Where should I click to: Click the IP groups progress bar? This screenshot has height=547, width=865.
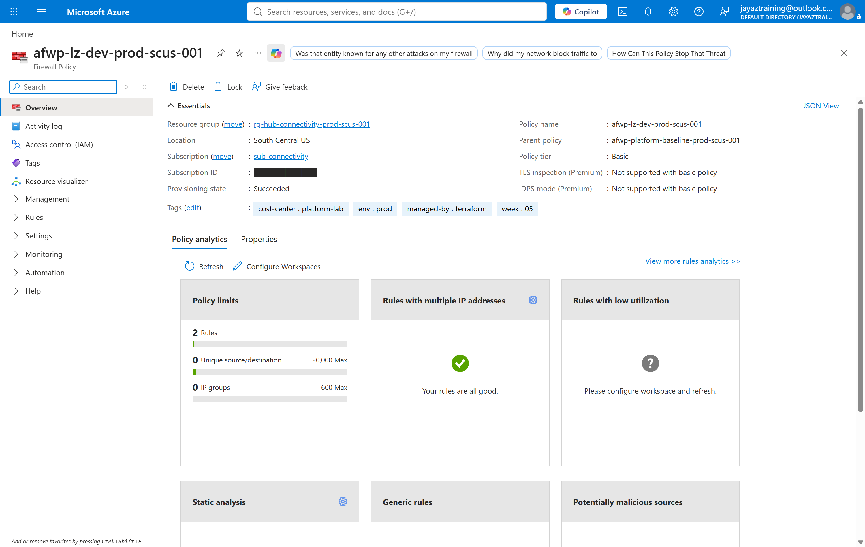tap(269, 398)
